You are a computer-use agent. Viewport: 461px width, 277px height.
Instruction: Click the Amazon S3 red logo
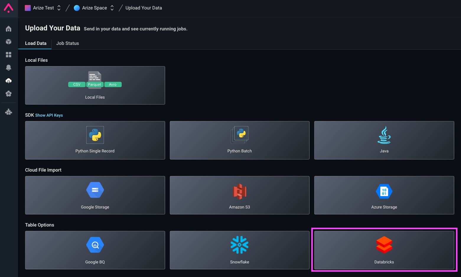pos(240,191)
